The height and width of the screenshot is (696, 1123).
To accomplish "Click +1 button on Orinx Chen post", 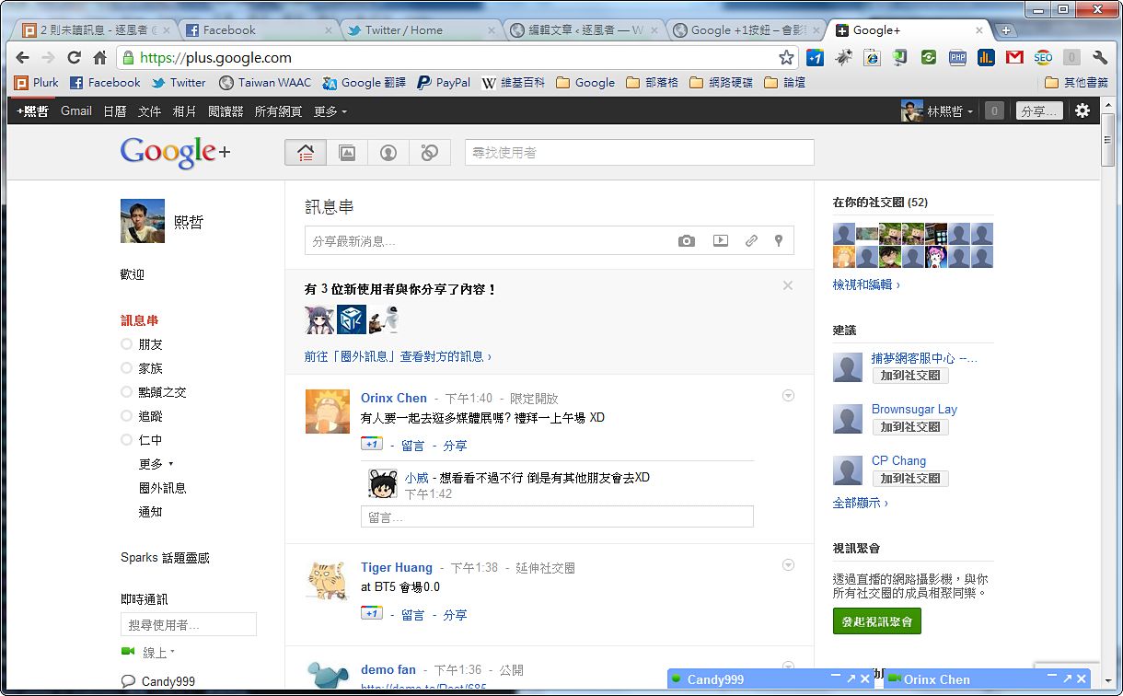I will [372, 444].
